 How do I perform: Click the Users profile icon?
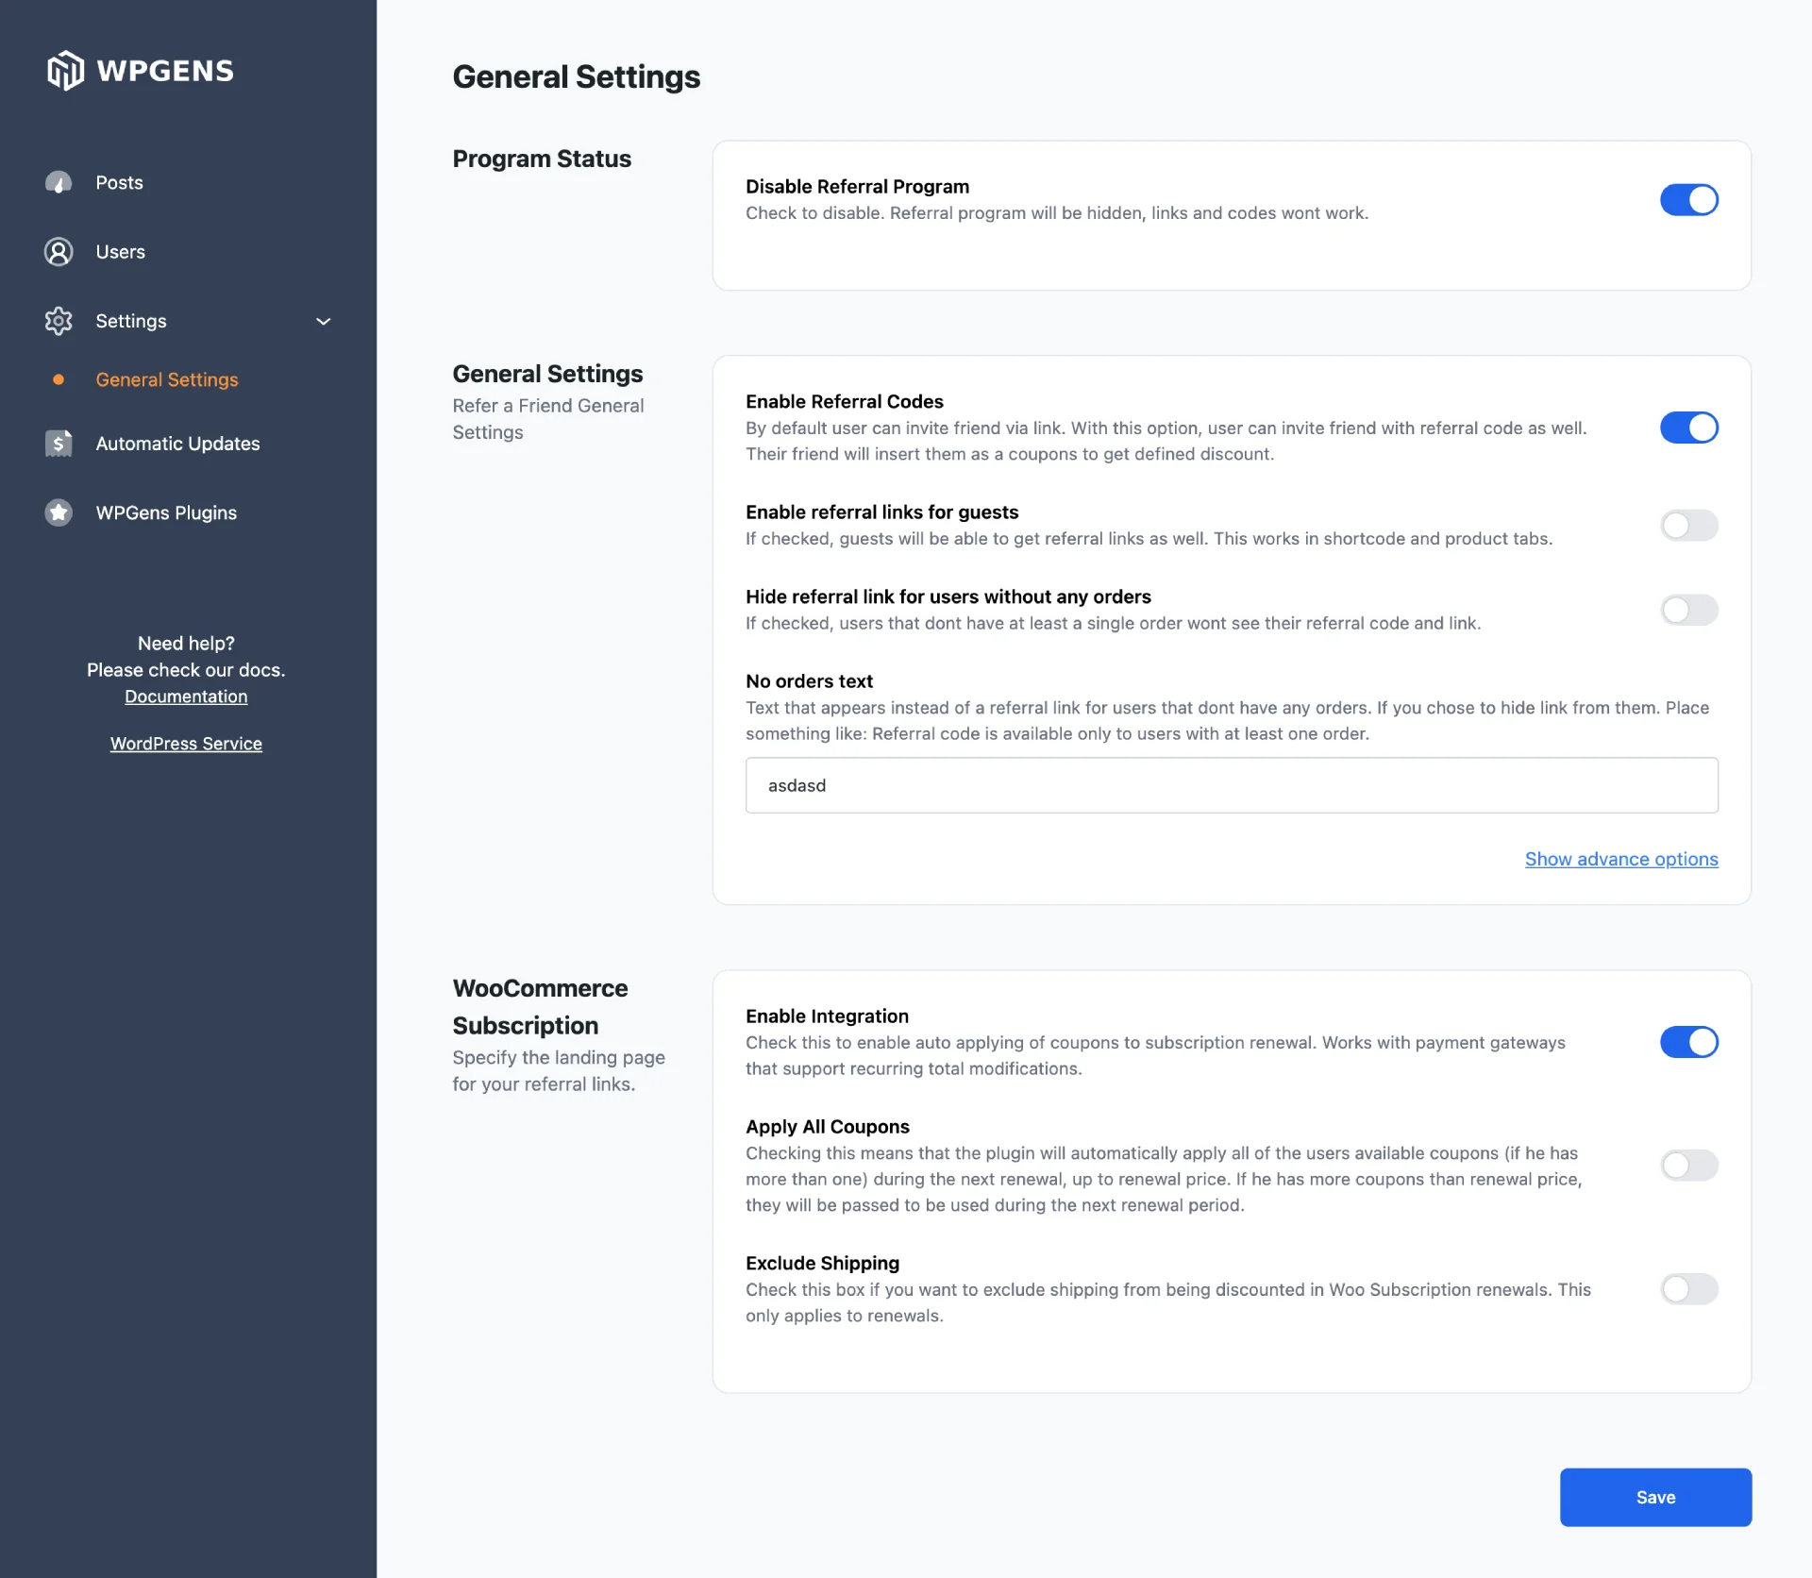click(59, 252)
